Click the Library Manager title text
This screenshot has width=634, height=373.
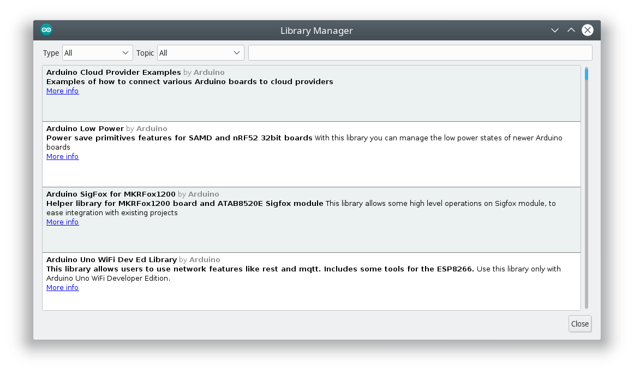(x=316, y=31)
